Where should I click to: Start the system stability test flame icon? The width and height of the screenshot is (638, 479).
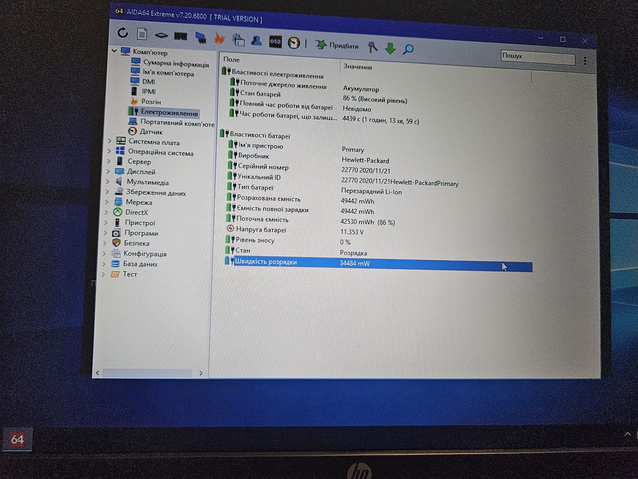tap(219, 39)
